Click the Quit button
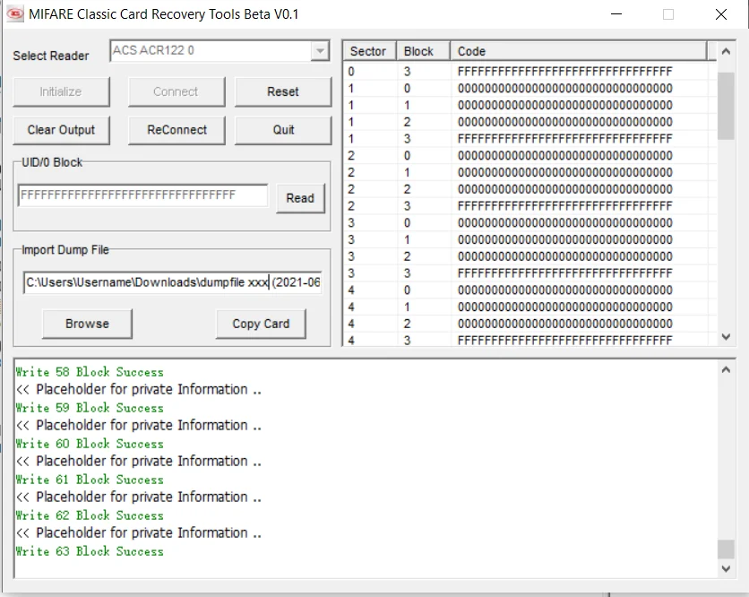This screenshot has height=597, width=749. click(x=283, y=130)
